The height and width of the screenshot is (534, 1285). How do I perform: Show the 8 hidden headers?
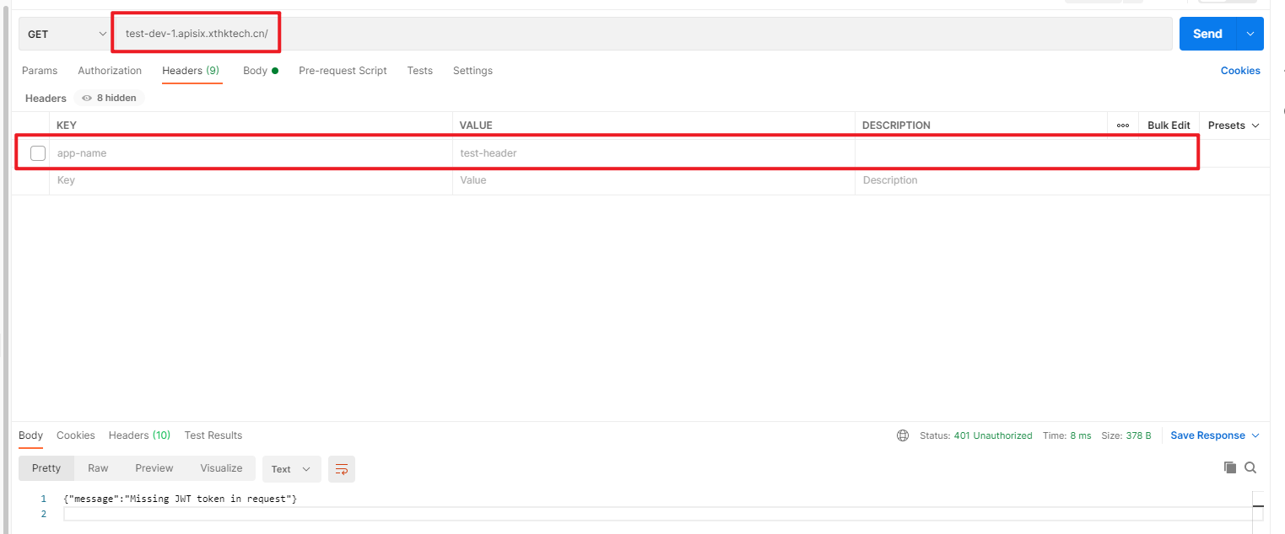click(x=109, y=98)
